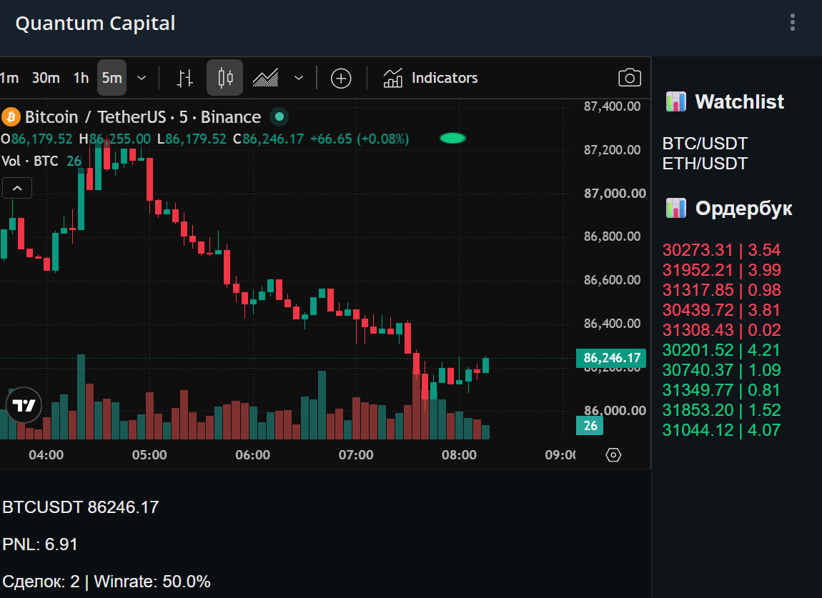Expand the timeframe dropdown arrow
Viewport: 822px width, 598px height.
point(142,78)
